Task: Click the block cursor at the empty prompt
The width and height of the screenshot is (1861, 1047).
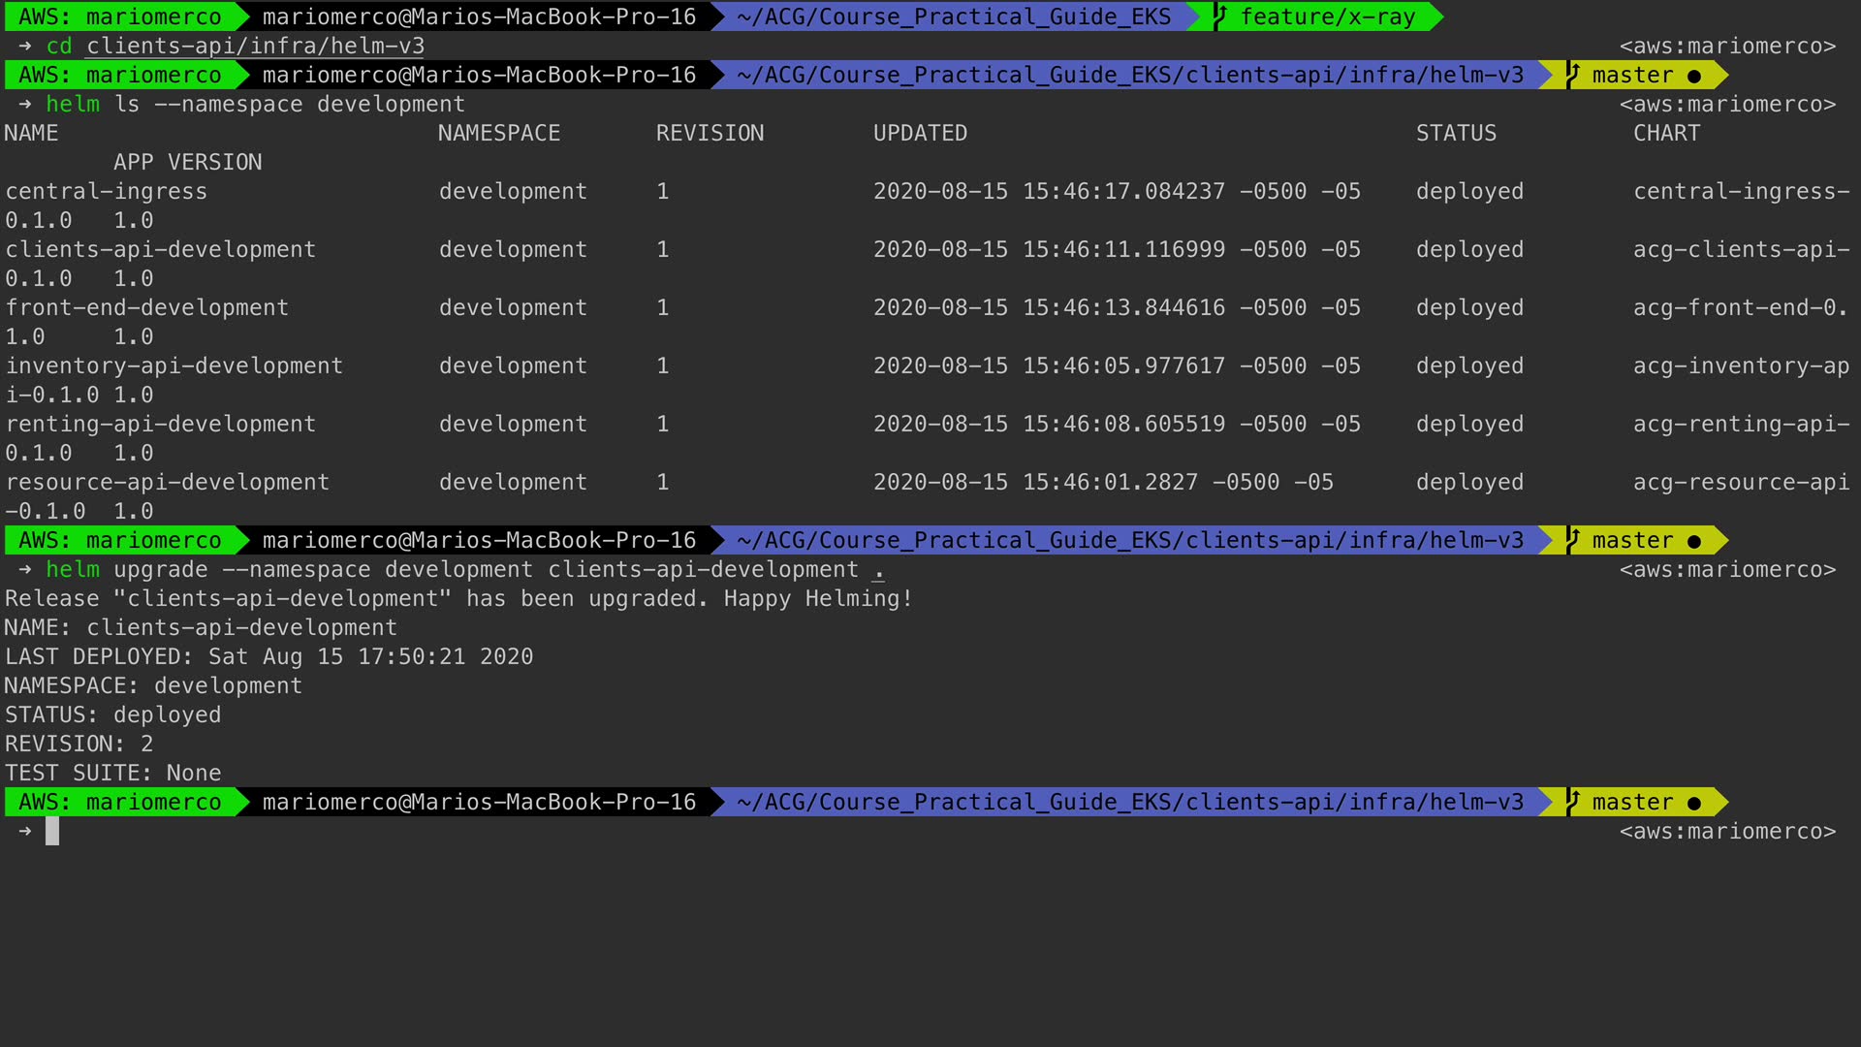Action: [52, 831]
